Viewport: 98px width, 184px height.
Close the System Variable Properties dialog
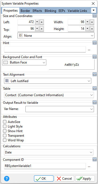pos(93,4)
